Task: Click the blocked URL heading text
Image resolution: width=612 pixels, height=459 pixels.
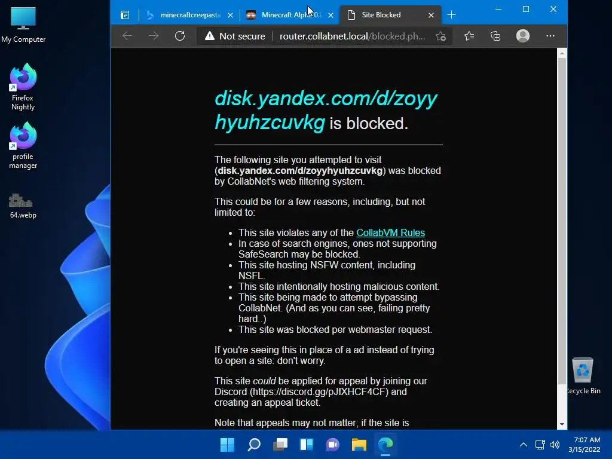Action: (x=326, y=110)
